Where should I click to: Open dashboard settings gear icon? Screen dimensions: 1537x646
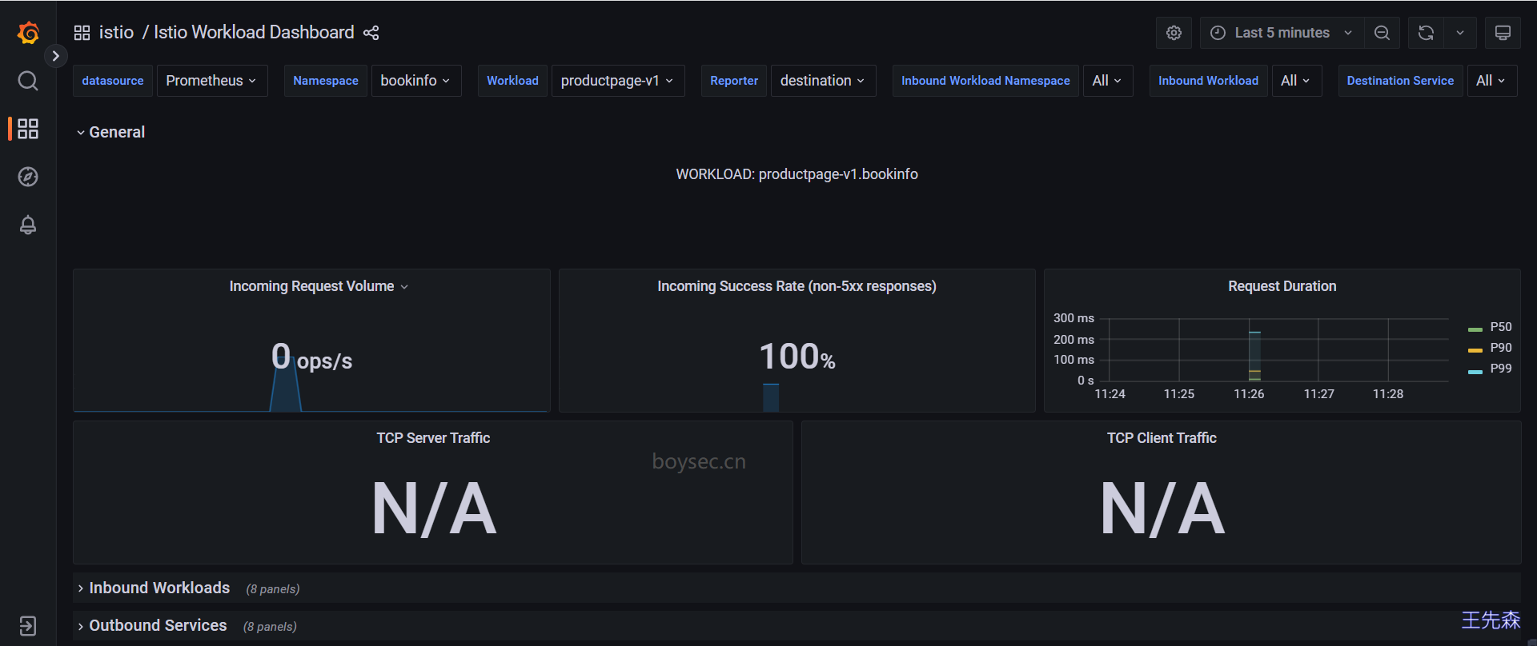pyautogui.click(x=1174, y=33)
